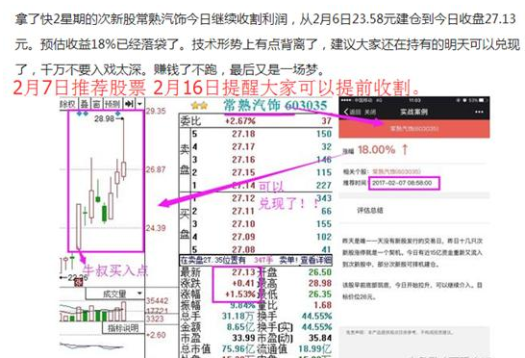Screen dimensions: 525x358
Task: Click the related stock link after 相关个股
Action: click(396, 171)
